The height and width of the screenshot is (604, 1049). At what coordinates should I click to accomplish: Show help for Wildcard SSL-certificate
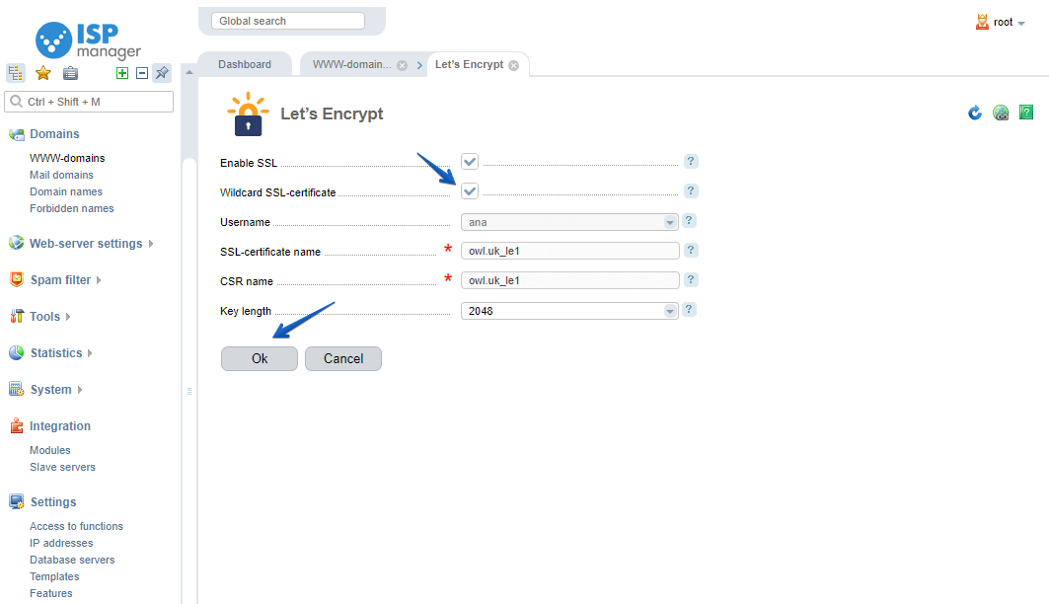click(x=691, y=190)
